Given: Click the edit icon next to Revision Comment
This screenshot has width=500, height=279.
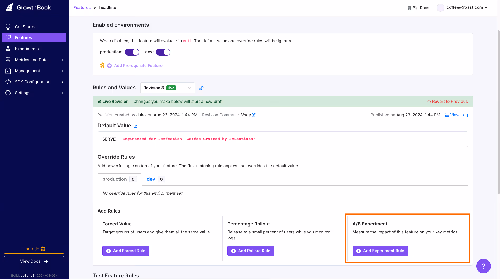Looking at the screenshot, I should tap(254, 115).
